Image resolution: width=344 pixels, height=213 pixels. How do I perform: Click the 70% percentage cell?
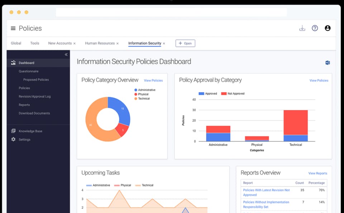point(322,190)
